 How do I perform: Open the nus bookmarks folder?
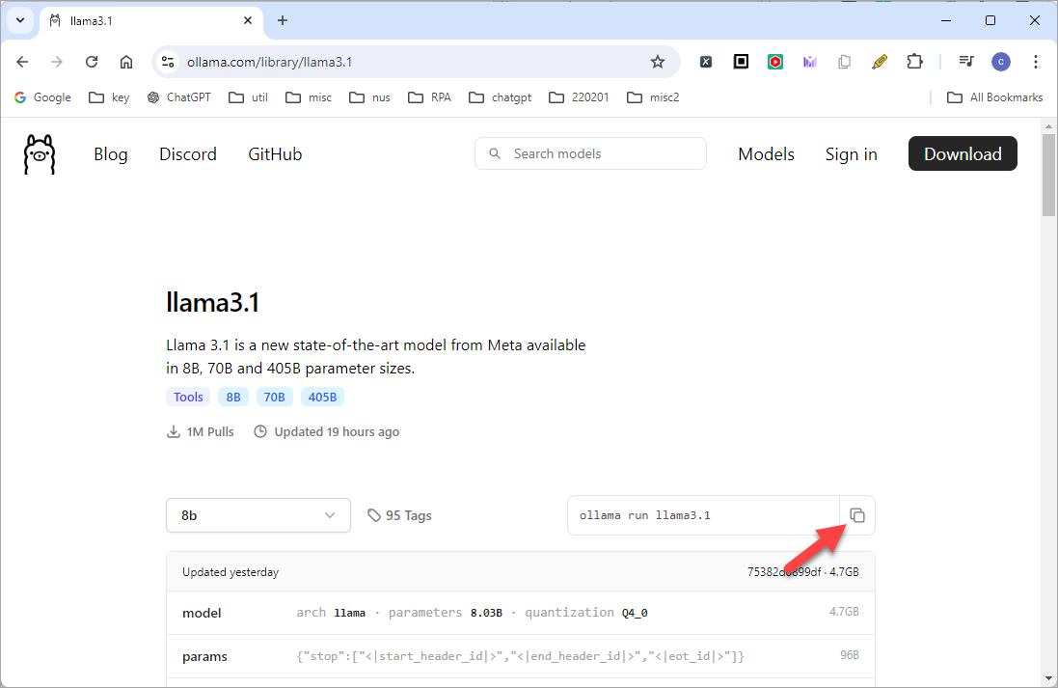[369, 97]
